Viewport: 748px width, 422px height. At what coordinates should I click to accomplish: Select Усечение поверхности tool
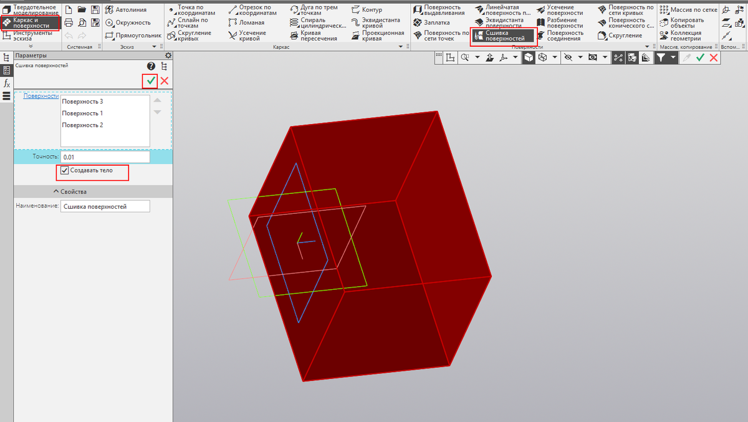click(x=559, y=9)
